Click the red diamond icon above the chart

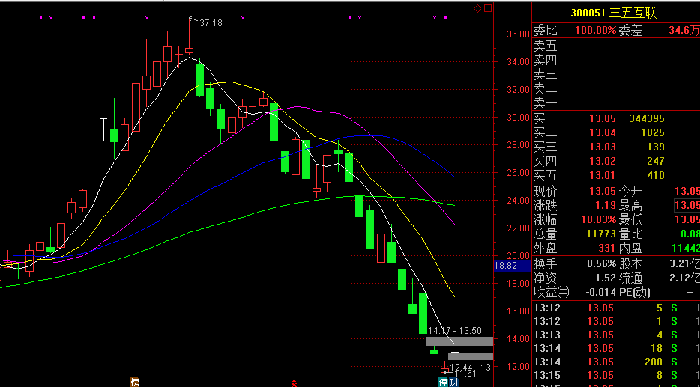477,8
